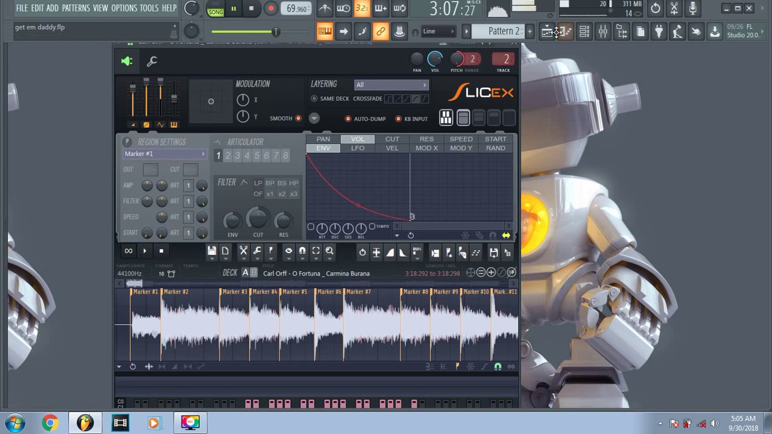Click the new file page icon in Slicex

225,251
